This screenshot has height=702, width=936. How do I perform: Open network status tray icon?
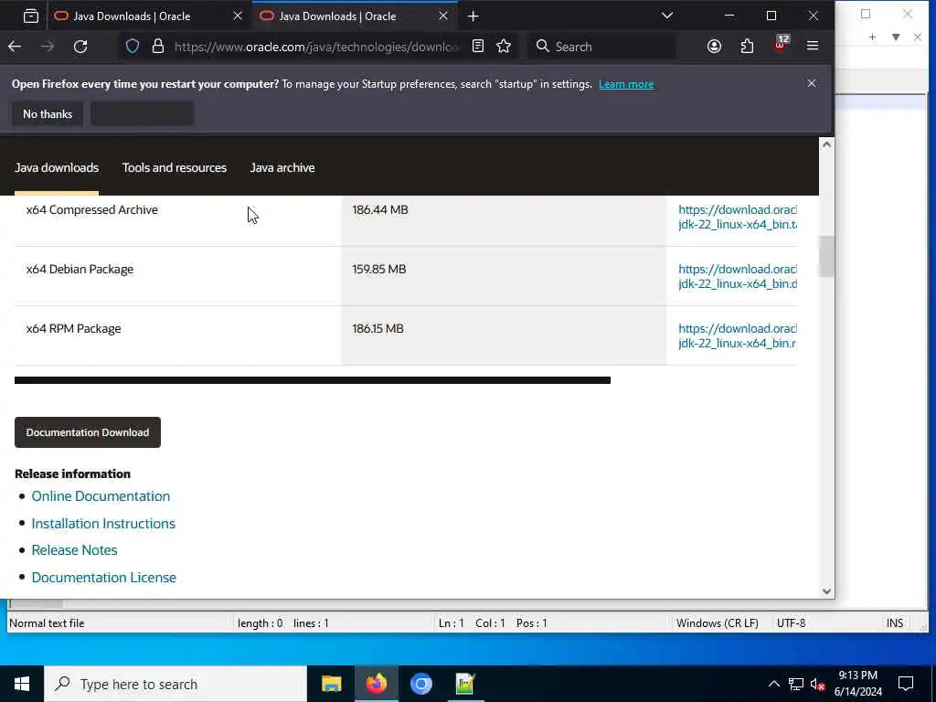[x=796, y=684]
